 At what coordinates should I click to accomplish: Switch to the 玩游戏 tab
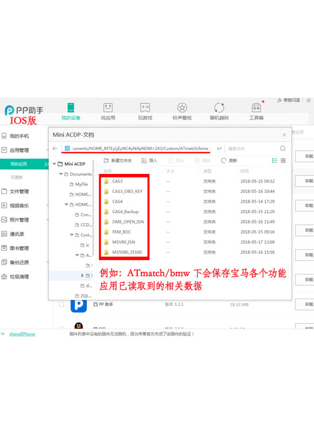pos(145,111)
